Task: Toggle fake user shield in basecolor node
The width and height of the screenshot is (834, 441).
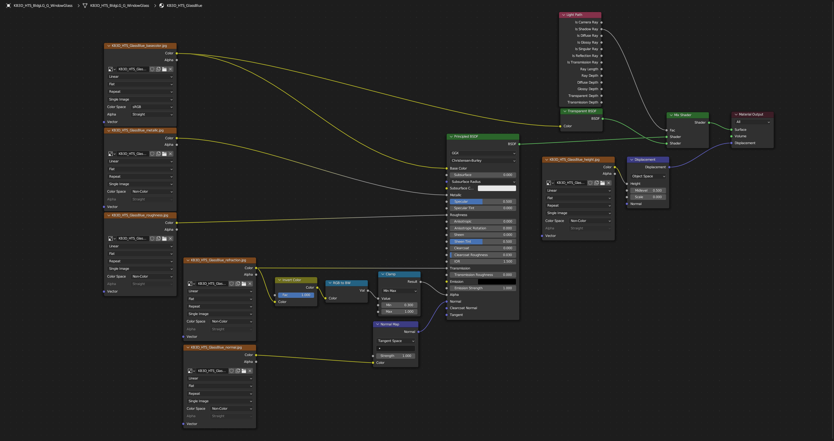Action: coord(152,69)
